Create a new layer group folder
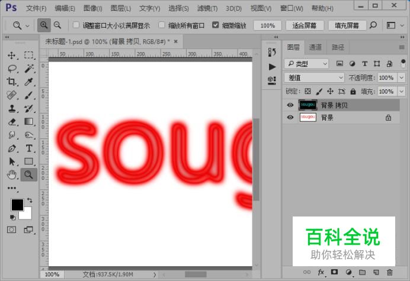 pyautogui.click(x=362, y=272)
